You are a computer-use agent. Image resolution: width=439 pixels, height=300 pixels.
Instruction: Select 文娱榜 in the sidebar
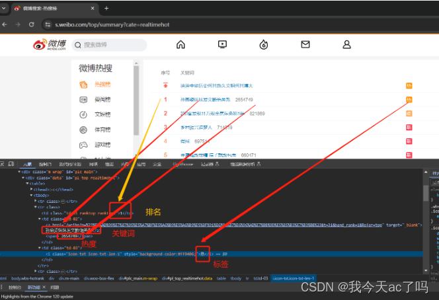(x=102, y=114)
